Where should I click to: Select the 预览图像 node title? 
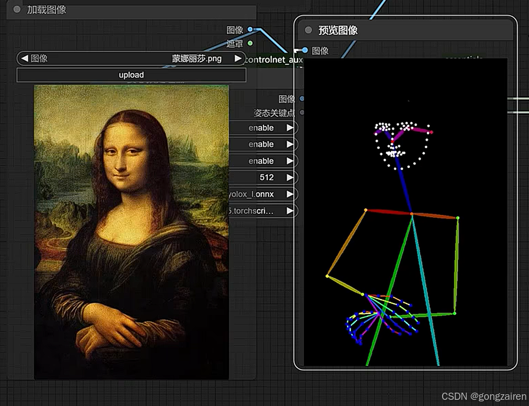[338, 30]
